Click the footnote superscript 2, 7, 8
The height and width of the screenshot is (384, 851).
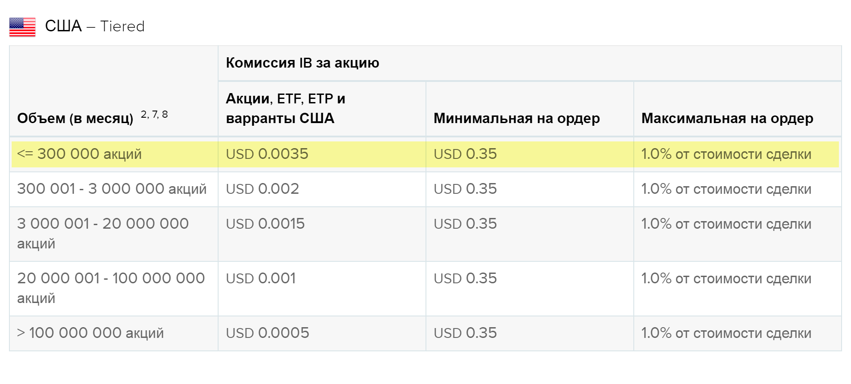154,114
